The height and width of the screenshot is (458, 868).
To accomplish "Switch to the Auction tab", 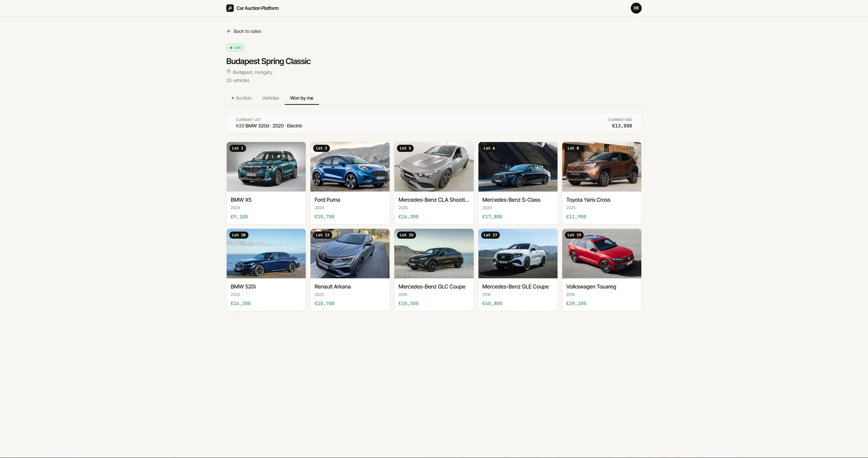I will (241, 98).
